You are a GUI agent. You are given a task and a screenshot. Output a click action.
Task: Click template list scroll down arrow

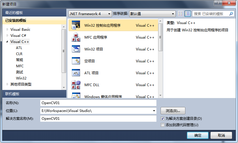pyautogui.click(x=160, y=95)
